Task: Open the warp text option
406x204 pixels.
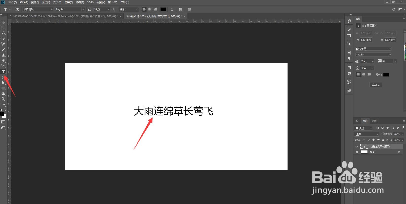Action: click(172, 9)
